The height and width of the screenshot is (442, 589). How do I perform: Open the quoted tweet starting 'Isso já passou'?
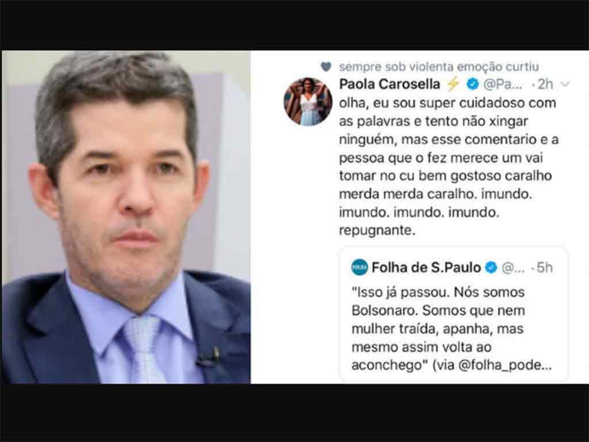[x=453, y=314]
